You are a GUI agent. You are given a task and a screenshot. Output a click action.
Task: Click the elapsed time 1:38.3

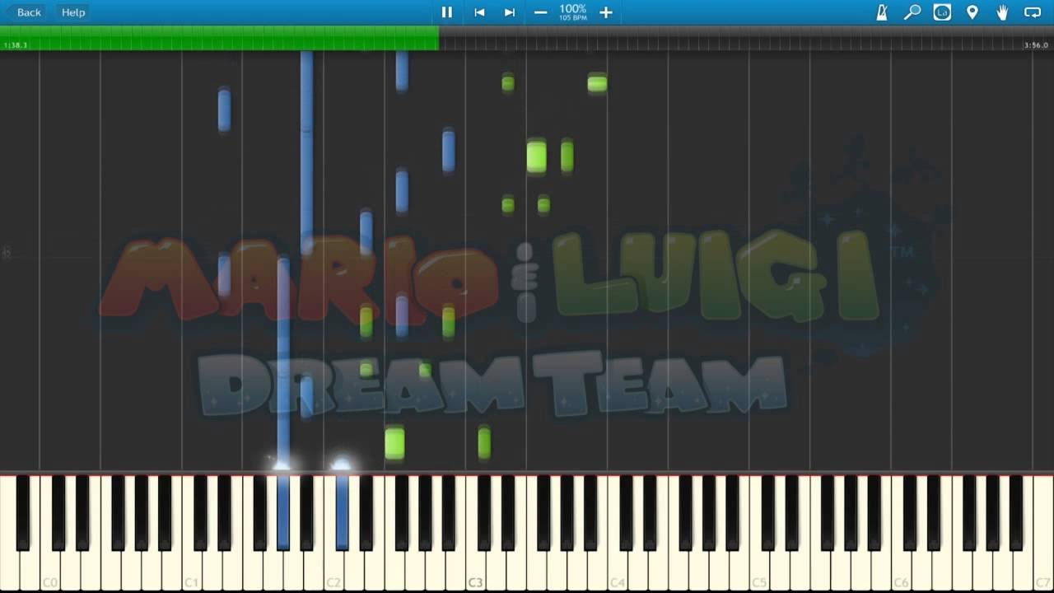16,45
